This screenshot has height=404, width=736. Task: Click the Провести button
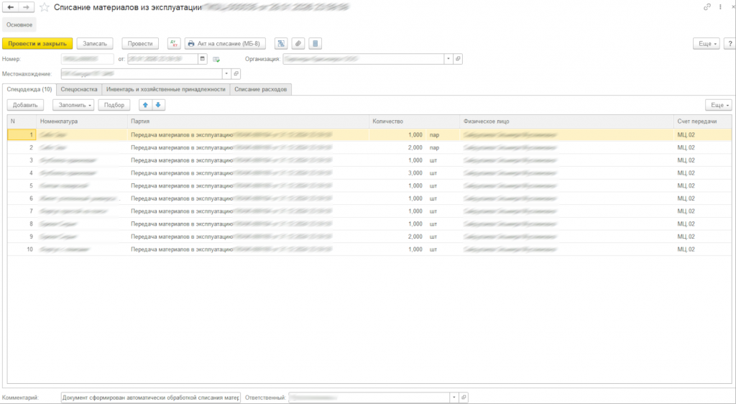click(140, 44)
